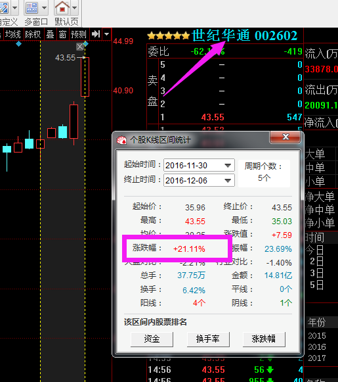Click the 多窗口 multi-window icon

pyautogui.click(x=32, y=9)
